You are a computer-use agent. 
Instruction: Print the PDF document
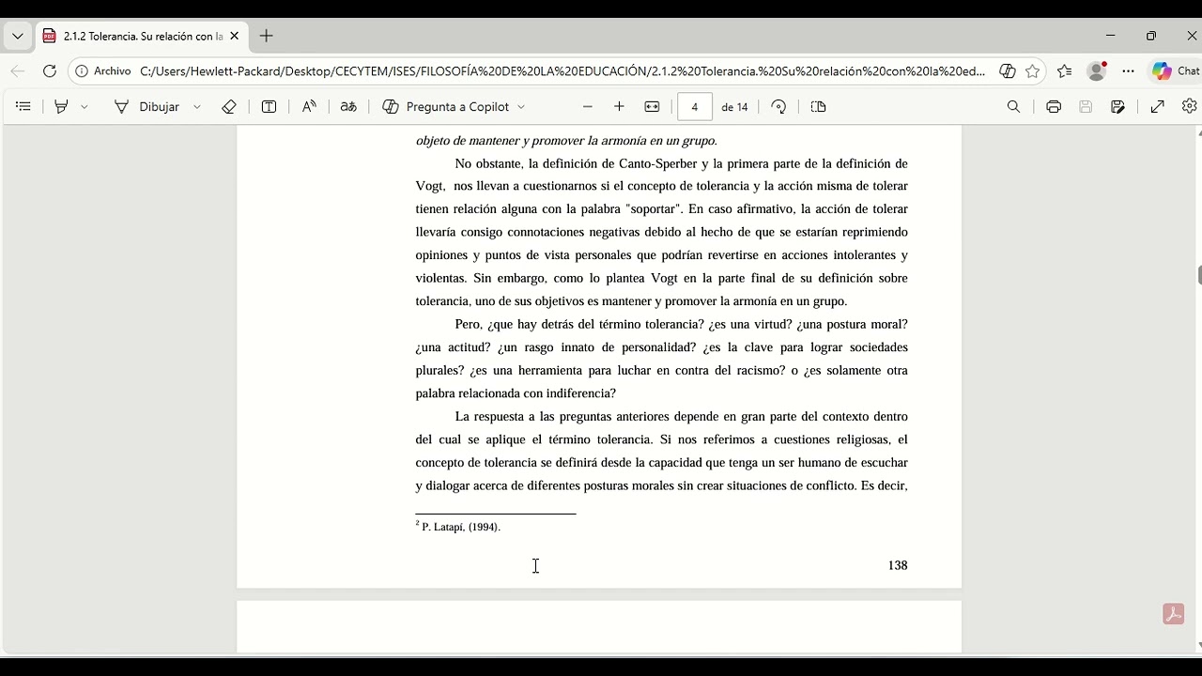tap(1054, 107)
